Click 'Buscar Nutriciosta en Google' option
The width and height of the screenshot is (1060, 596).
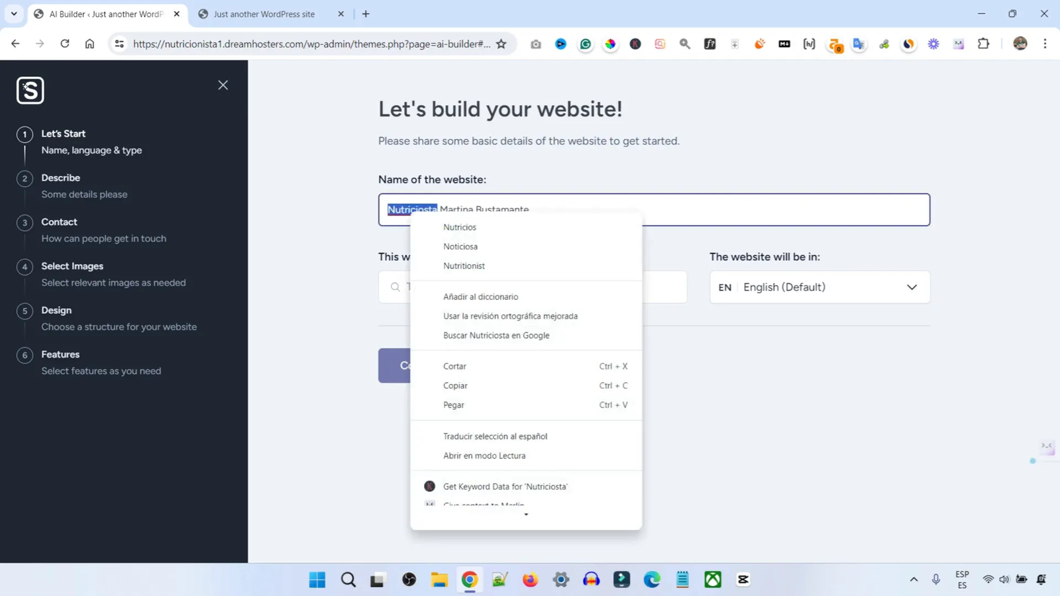tap(496, 335)
